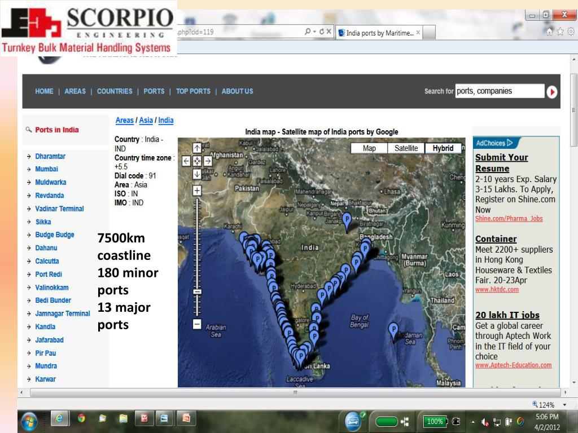
Task: Click the map zoom slider handle
Action: tap(197, 291)
